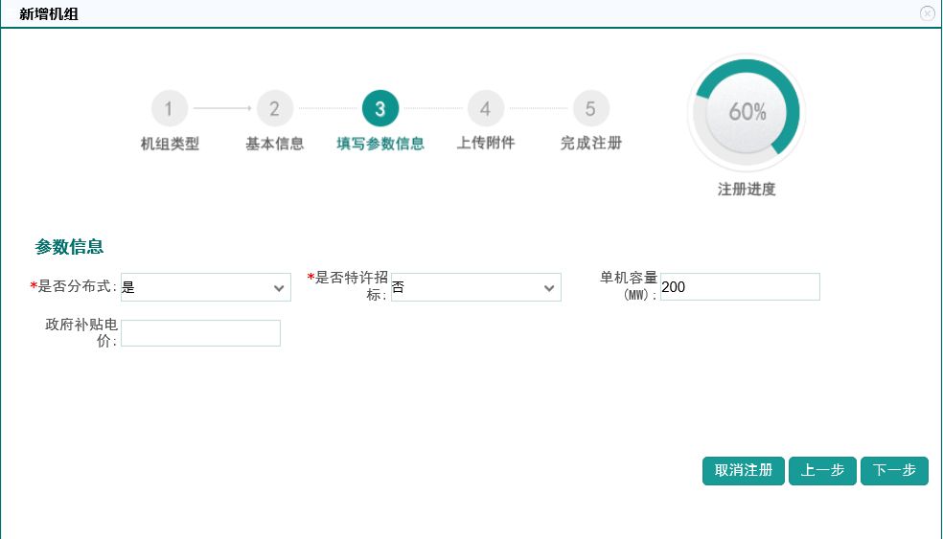Select the 填写参数信息 step label
This screenshot has width=943, height=539.
point(380,144)
